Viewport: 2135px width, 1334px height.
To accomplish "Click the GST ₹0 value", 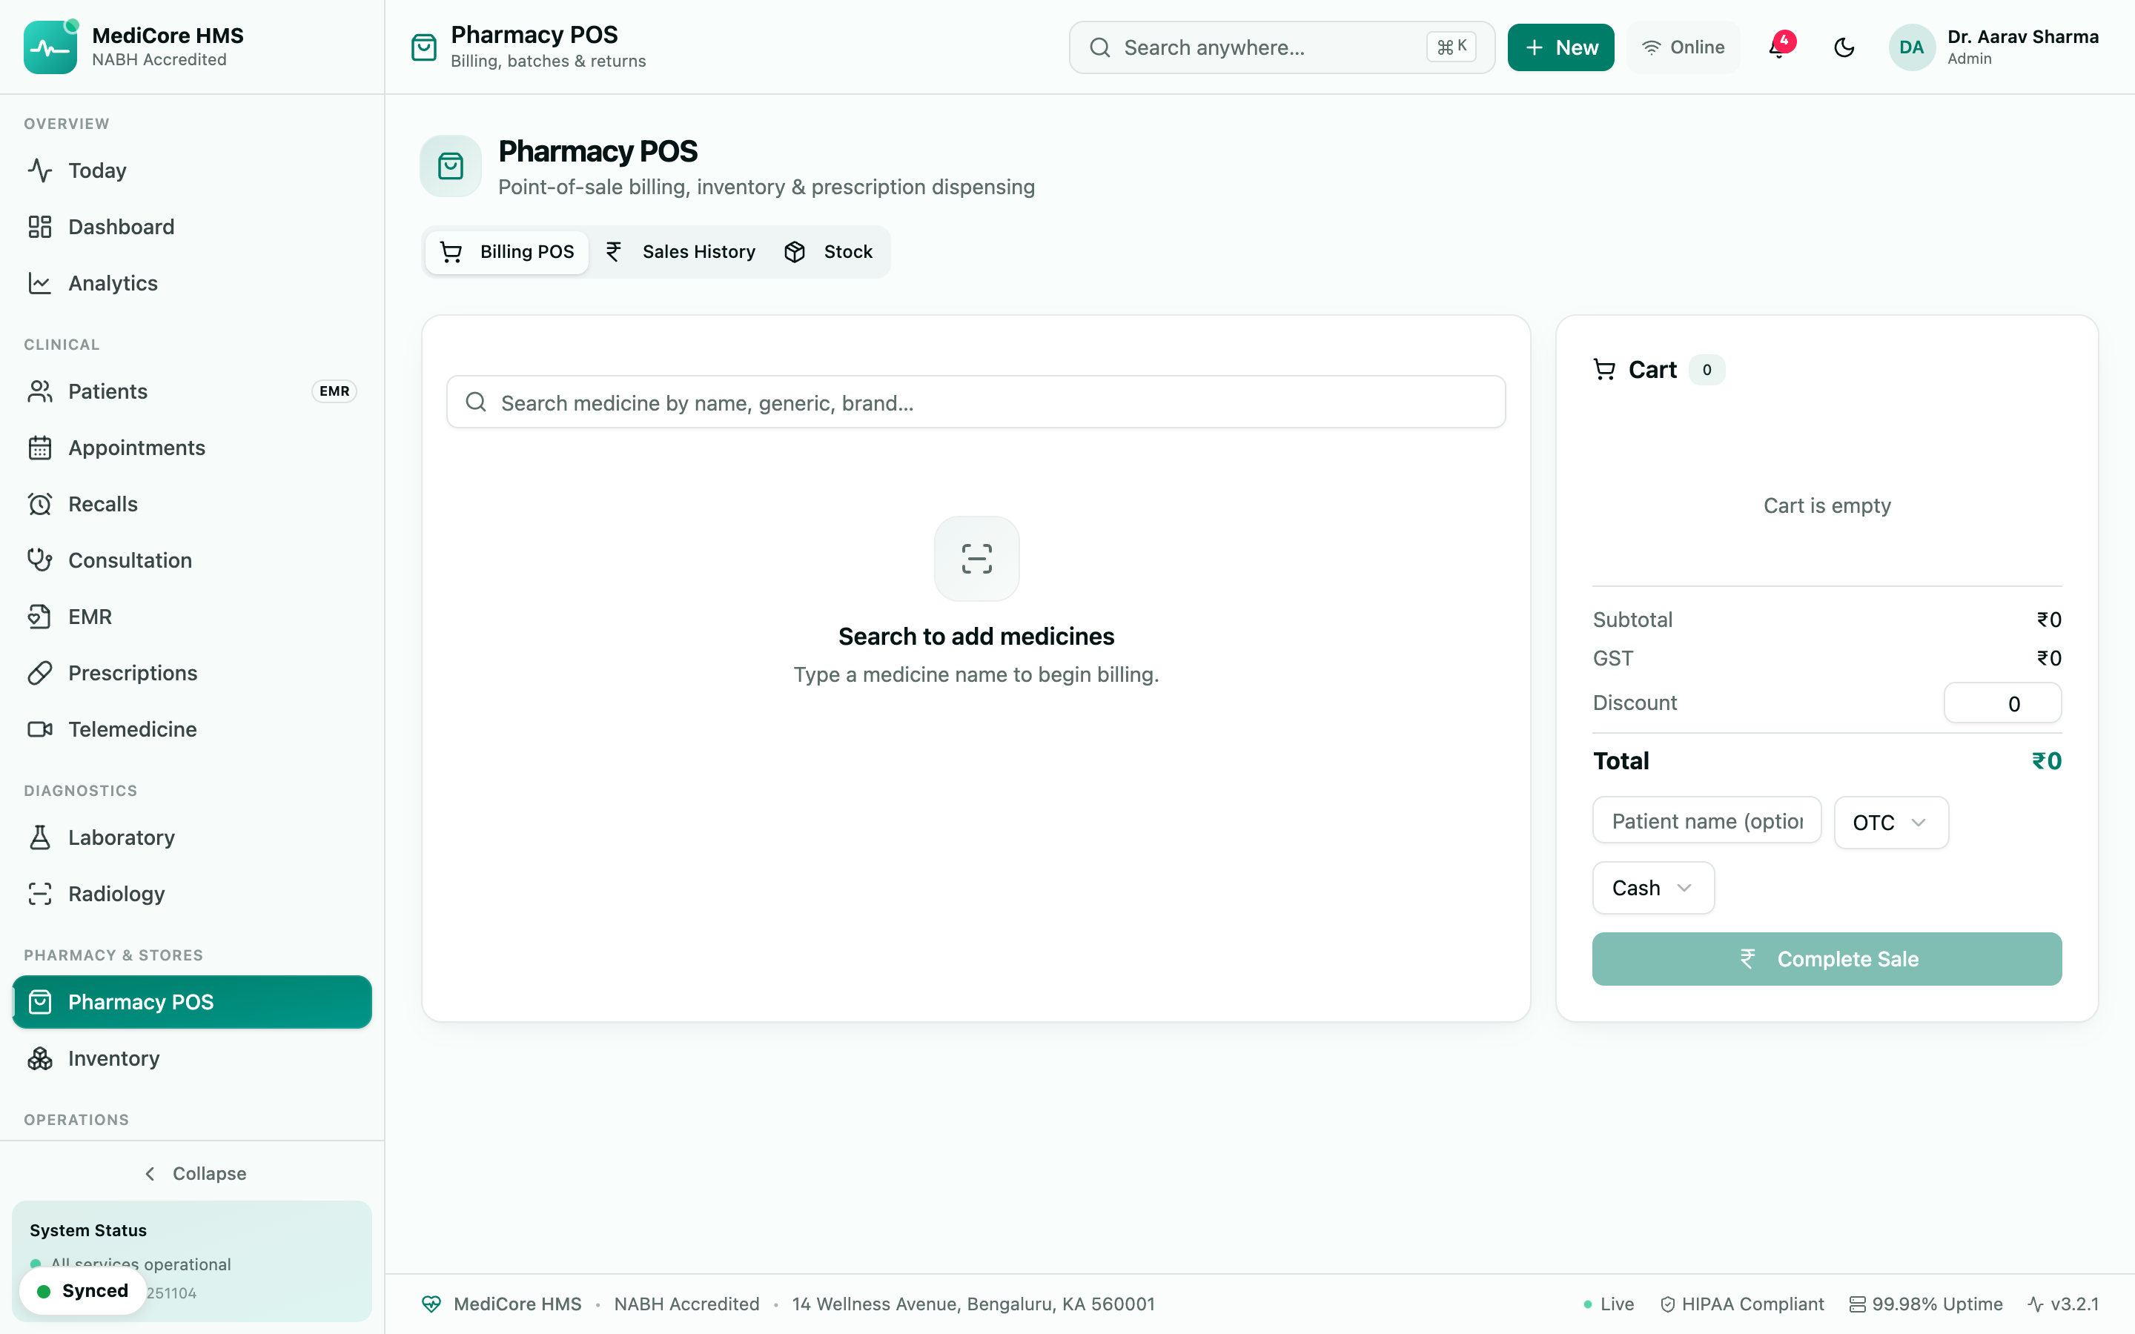I will (2048, 658).
